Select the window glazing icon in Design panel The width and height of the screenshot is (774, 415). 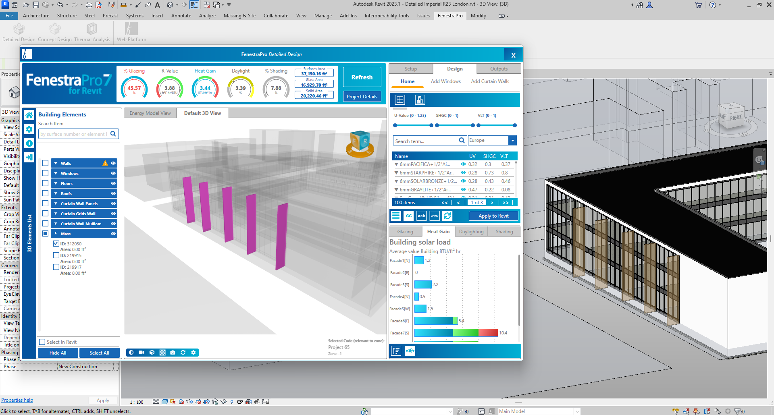pos(400,100)
